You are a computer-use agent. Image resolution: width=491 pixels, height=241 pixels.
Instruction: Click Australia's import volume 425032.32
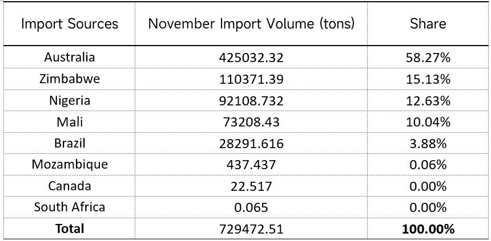click(251, 58)
